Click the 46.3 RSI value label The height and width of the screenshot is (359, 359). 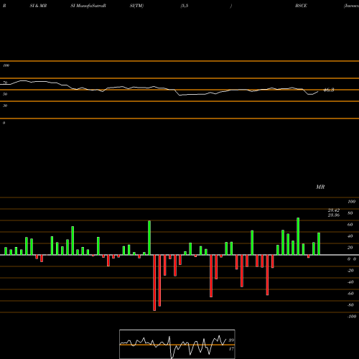329,90
